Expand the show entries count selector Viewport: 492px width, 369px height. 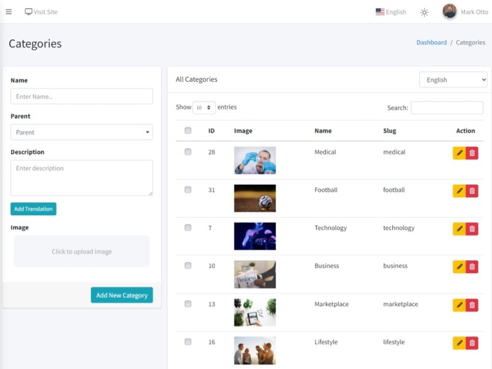tap(204, 108)
